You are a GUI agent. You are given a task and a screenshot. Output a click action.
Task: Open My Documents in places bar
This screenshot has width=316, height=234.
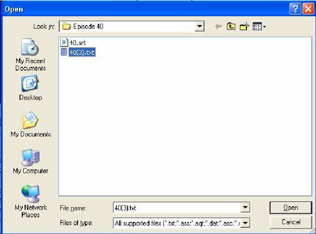click(31, 124)
